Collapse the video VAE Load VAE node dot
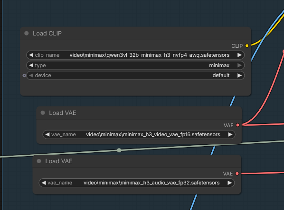The image size is (284, 210). coord(43,113)
